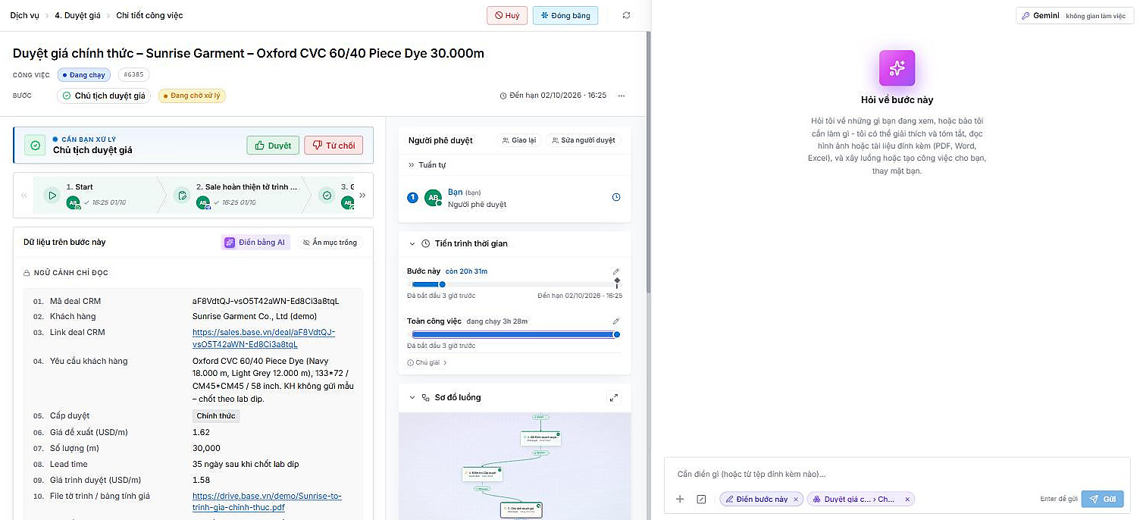The width and height of the screenshot is (1143, 520).
Task: Open the "4. Duyệt giá" breadcrumb
Action: 77,15
